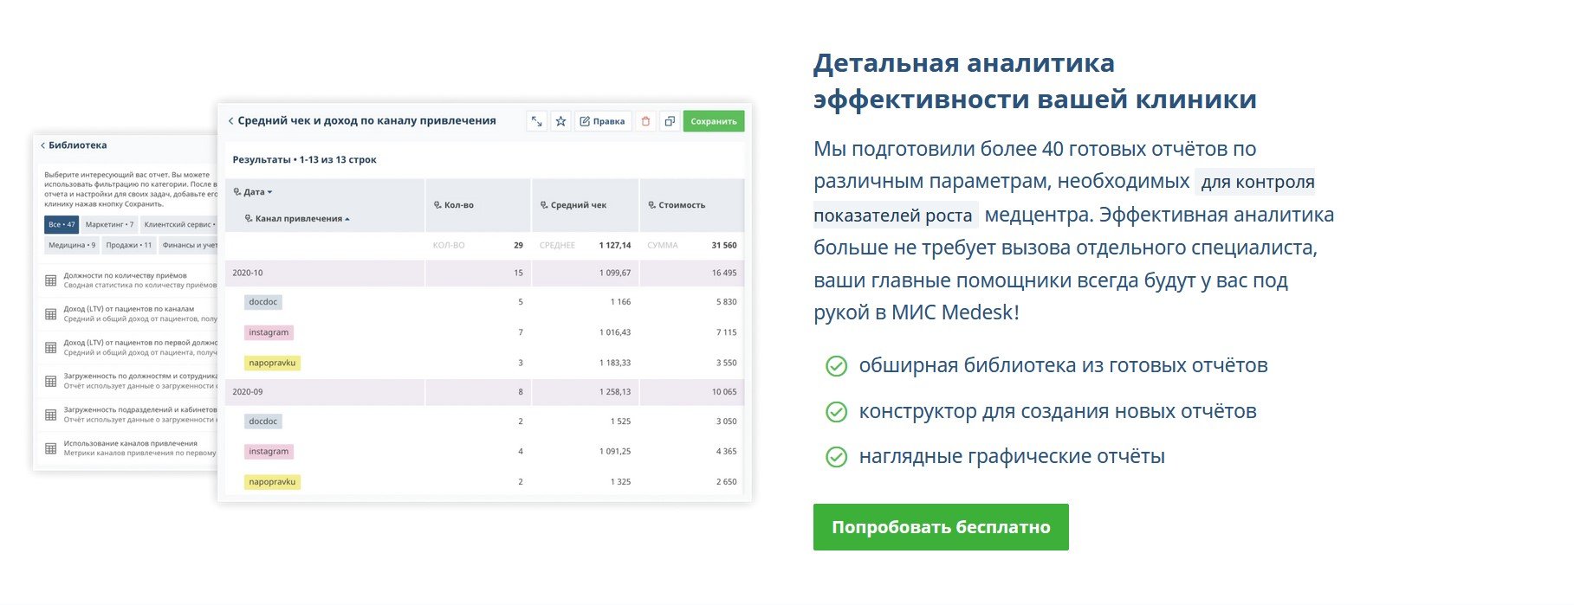The width and height of the screenshot is (1574, 605).
Task: Collapse the 2020-10 group row
Action: tap(248, 273)
